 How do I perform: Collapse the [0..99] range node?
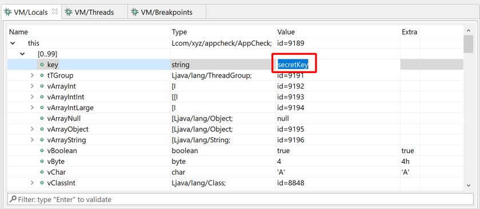pos(22,54)
